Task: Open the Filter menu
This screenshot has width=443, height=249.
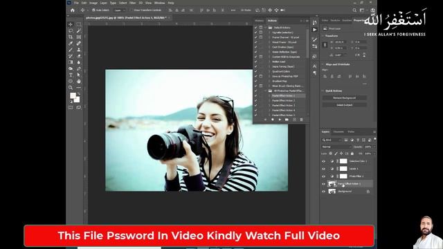Action: pos(132,3)
